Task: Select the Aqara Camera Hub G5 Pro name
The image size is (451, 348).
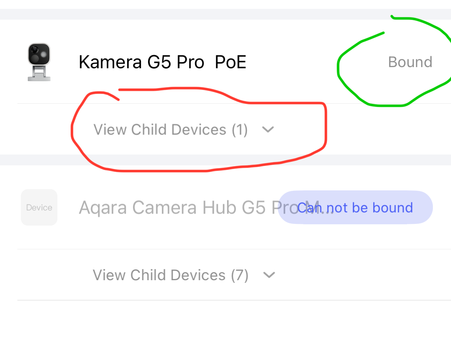Action: click(177, 208)
